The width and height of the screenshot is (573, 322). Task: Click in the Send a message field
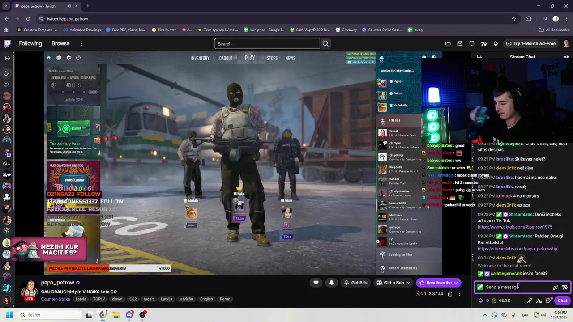point(517,287)
